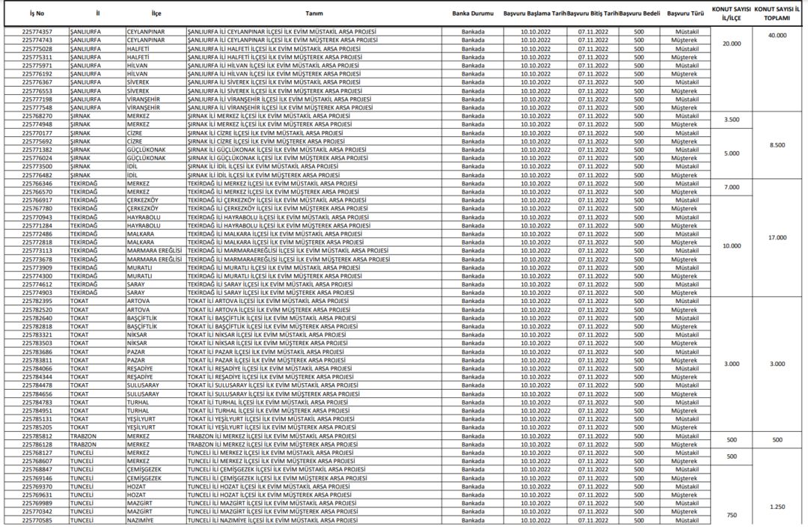
Task: Click description TOKAT İLİ SULUSARAY İLÇESİ İLK EVİM MÜŞTEREK
Action: pos(274,394)
